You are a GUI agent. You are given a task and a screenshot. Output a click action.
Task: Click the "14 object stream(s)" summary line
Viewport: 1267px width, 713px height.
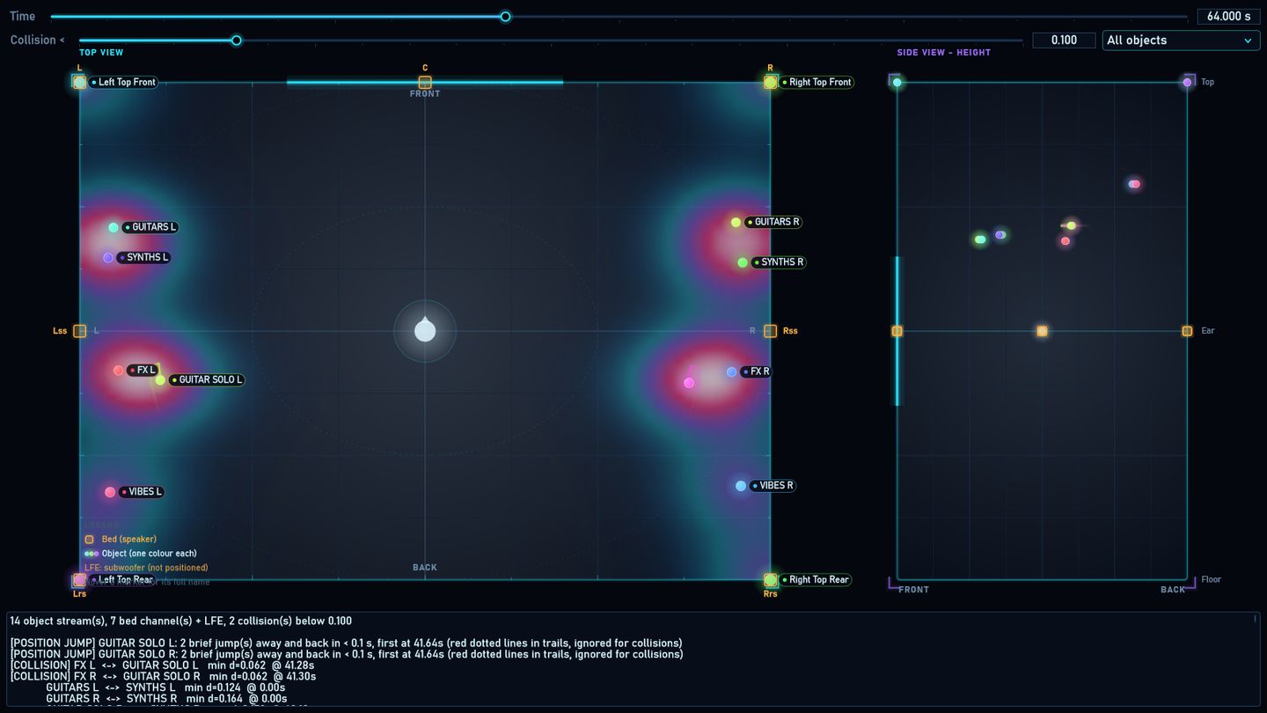coord(180,621)
